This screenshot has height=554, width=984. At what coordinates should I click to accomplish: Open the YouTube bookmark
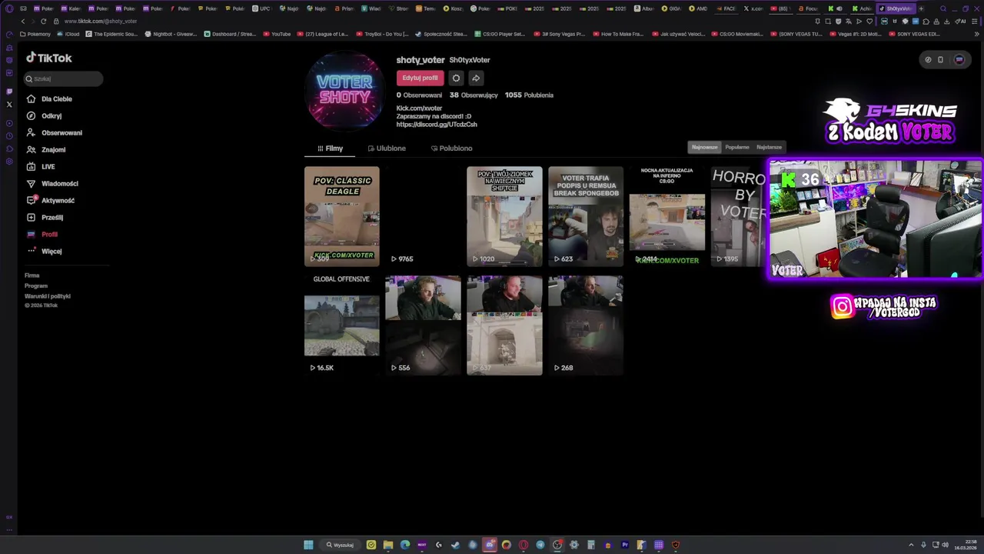(277, 34)
